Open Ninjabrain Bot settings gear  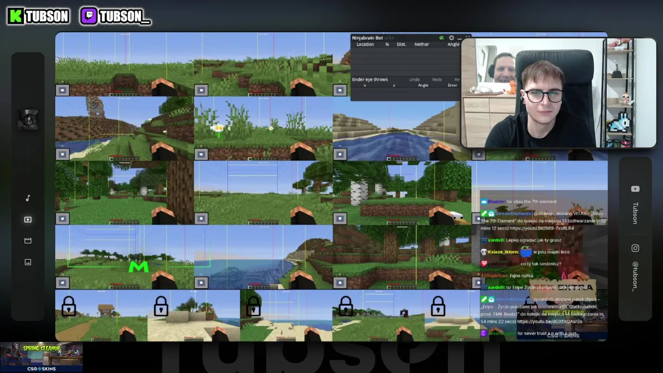[x=451, y=38]
